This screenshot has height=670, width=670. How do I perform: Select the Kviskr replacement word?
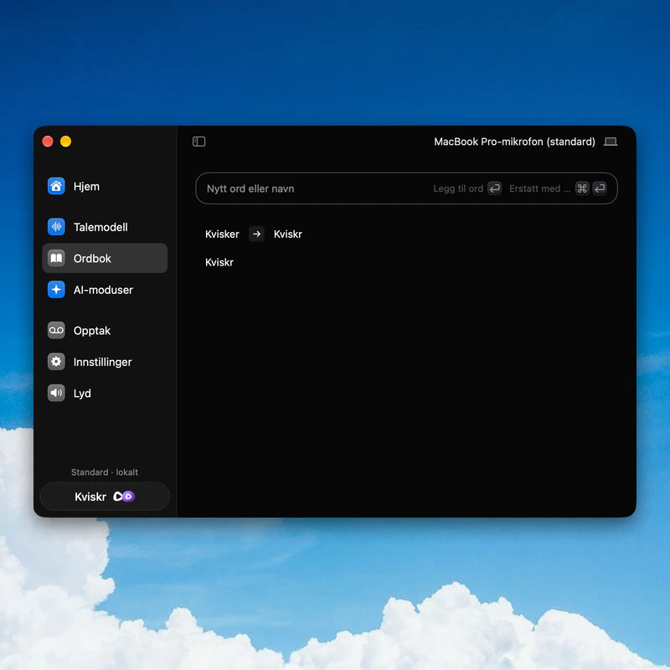288,234
